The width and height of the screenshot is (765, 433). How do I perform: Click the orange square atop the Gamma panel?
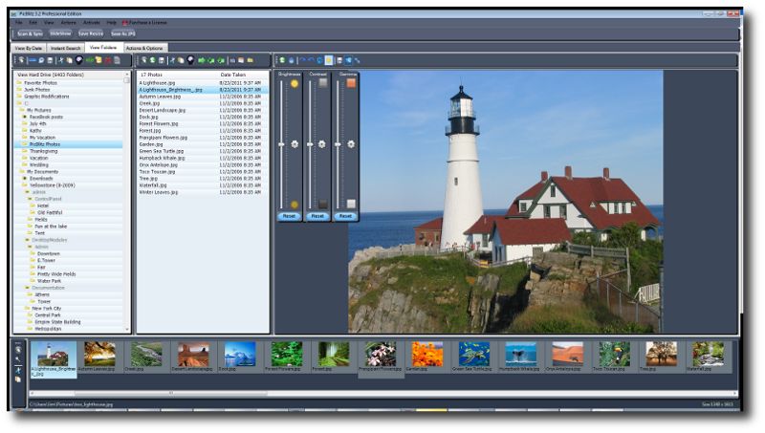click(351, 83)
